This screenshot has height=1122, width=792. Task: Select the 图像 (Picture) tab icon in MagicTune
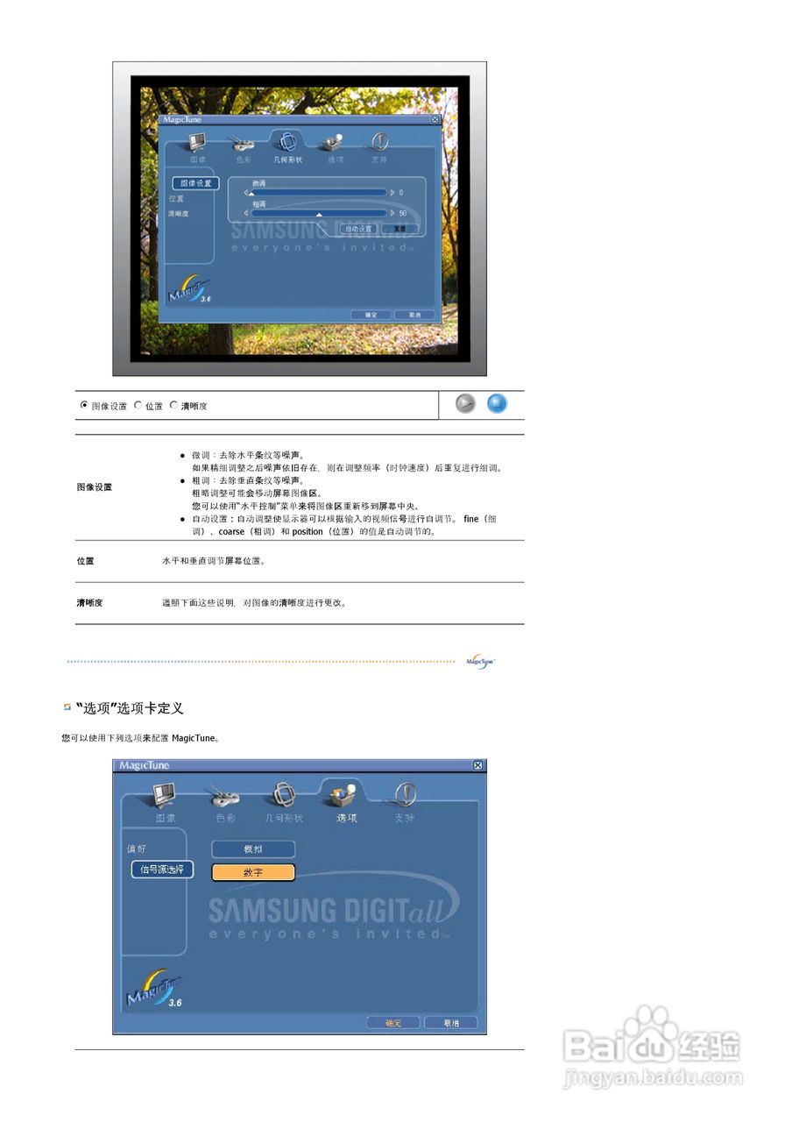[x=194, y=143]
